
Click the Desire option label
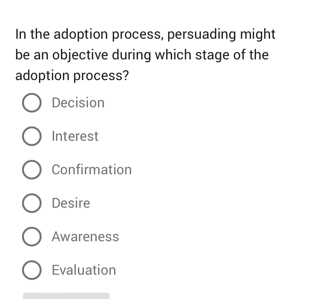[70, 203]
